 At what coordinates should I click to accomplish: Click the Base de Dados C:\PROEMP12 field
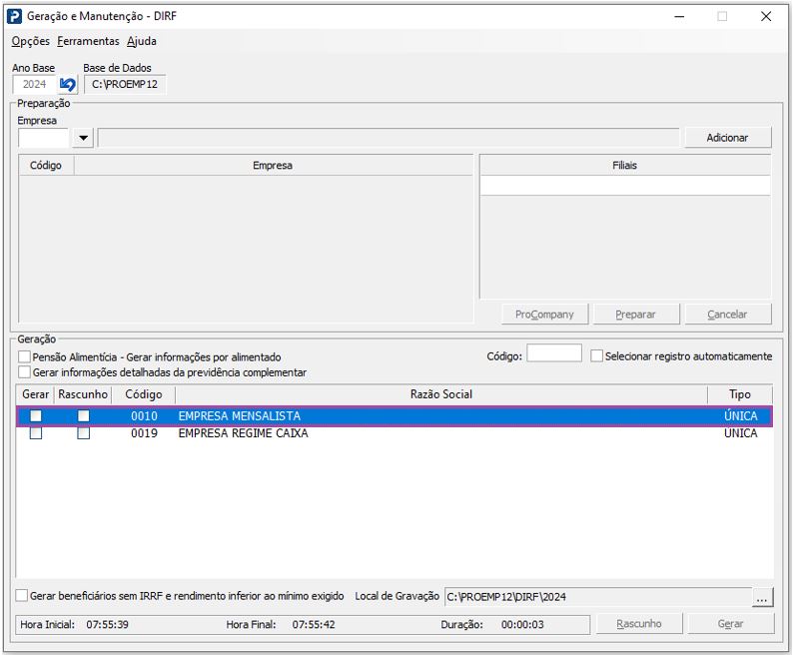pyautogui.click(x=125, y=85)
